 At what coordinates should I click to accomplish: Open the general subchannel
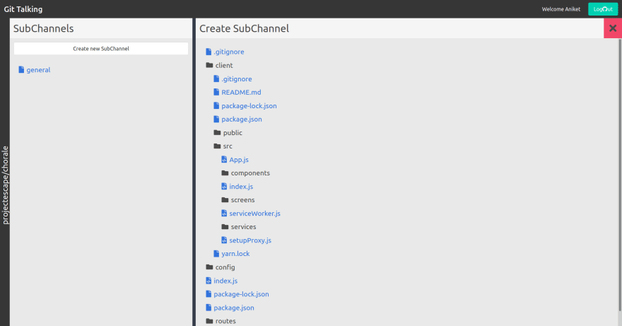point(38,70)
